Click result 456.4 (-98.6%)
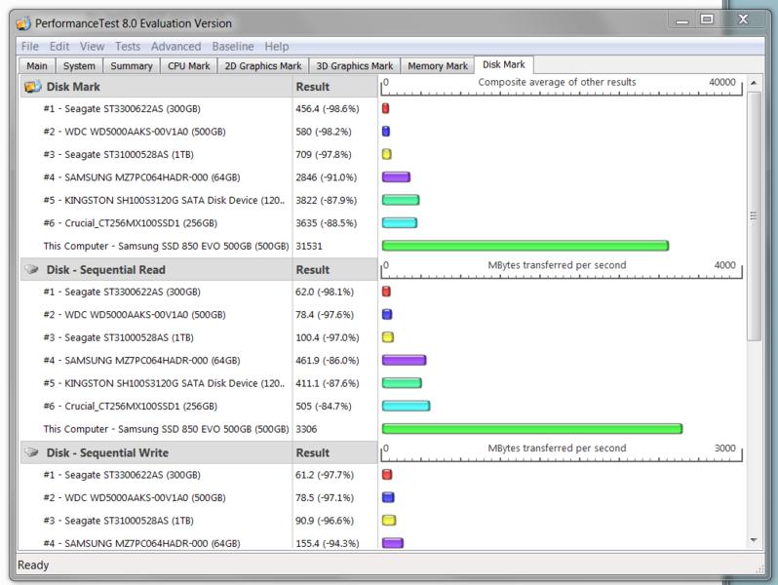 coord(328,108)
